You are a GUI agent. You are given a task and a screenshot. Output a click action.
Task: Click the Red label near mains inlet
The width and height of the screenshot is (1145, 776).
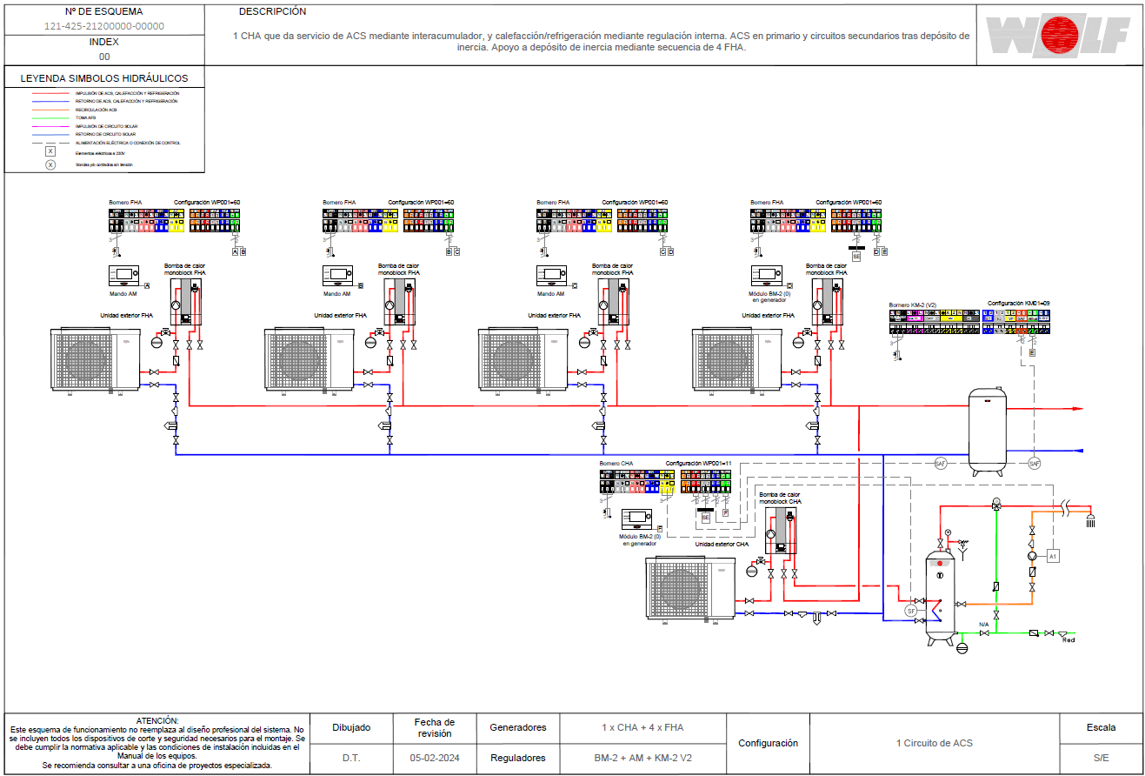[1068, 640]
